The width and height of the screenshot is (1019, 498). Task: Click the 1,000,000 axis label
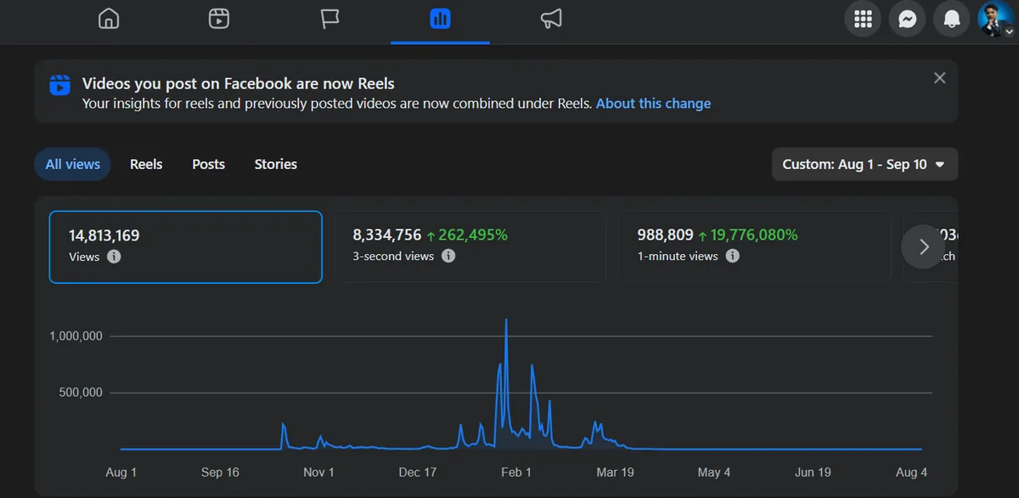(x=76, y=336)
